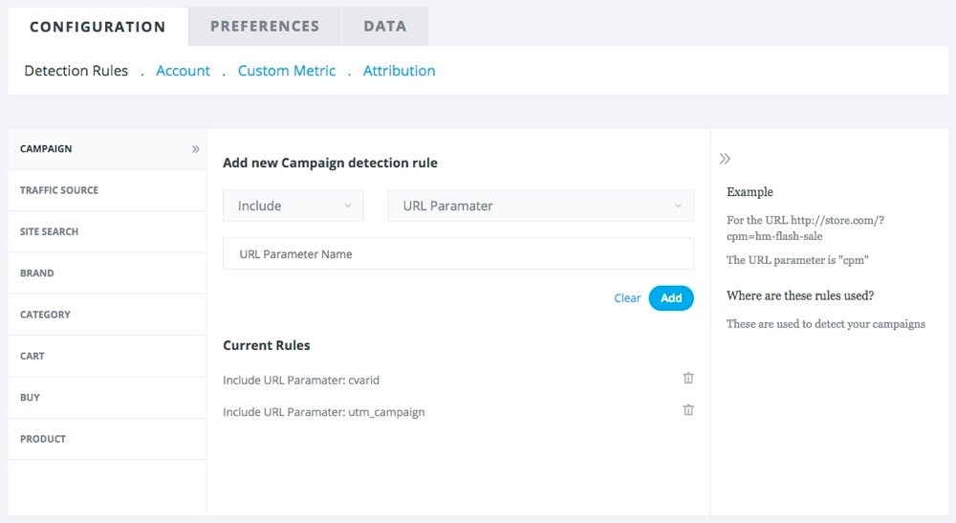The width and height of the screenshot is (956, 523).
Task: Click the text 'The URL parameter is "cpm"'
Action: [797, 260]
